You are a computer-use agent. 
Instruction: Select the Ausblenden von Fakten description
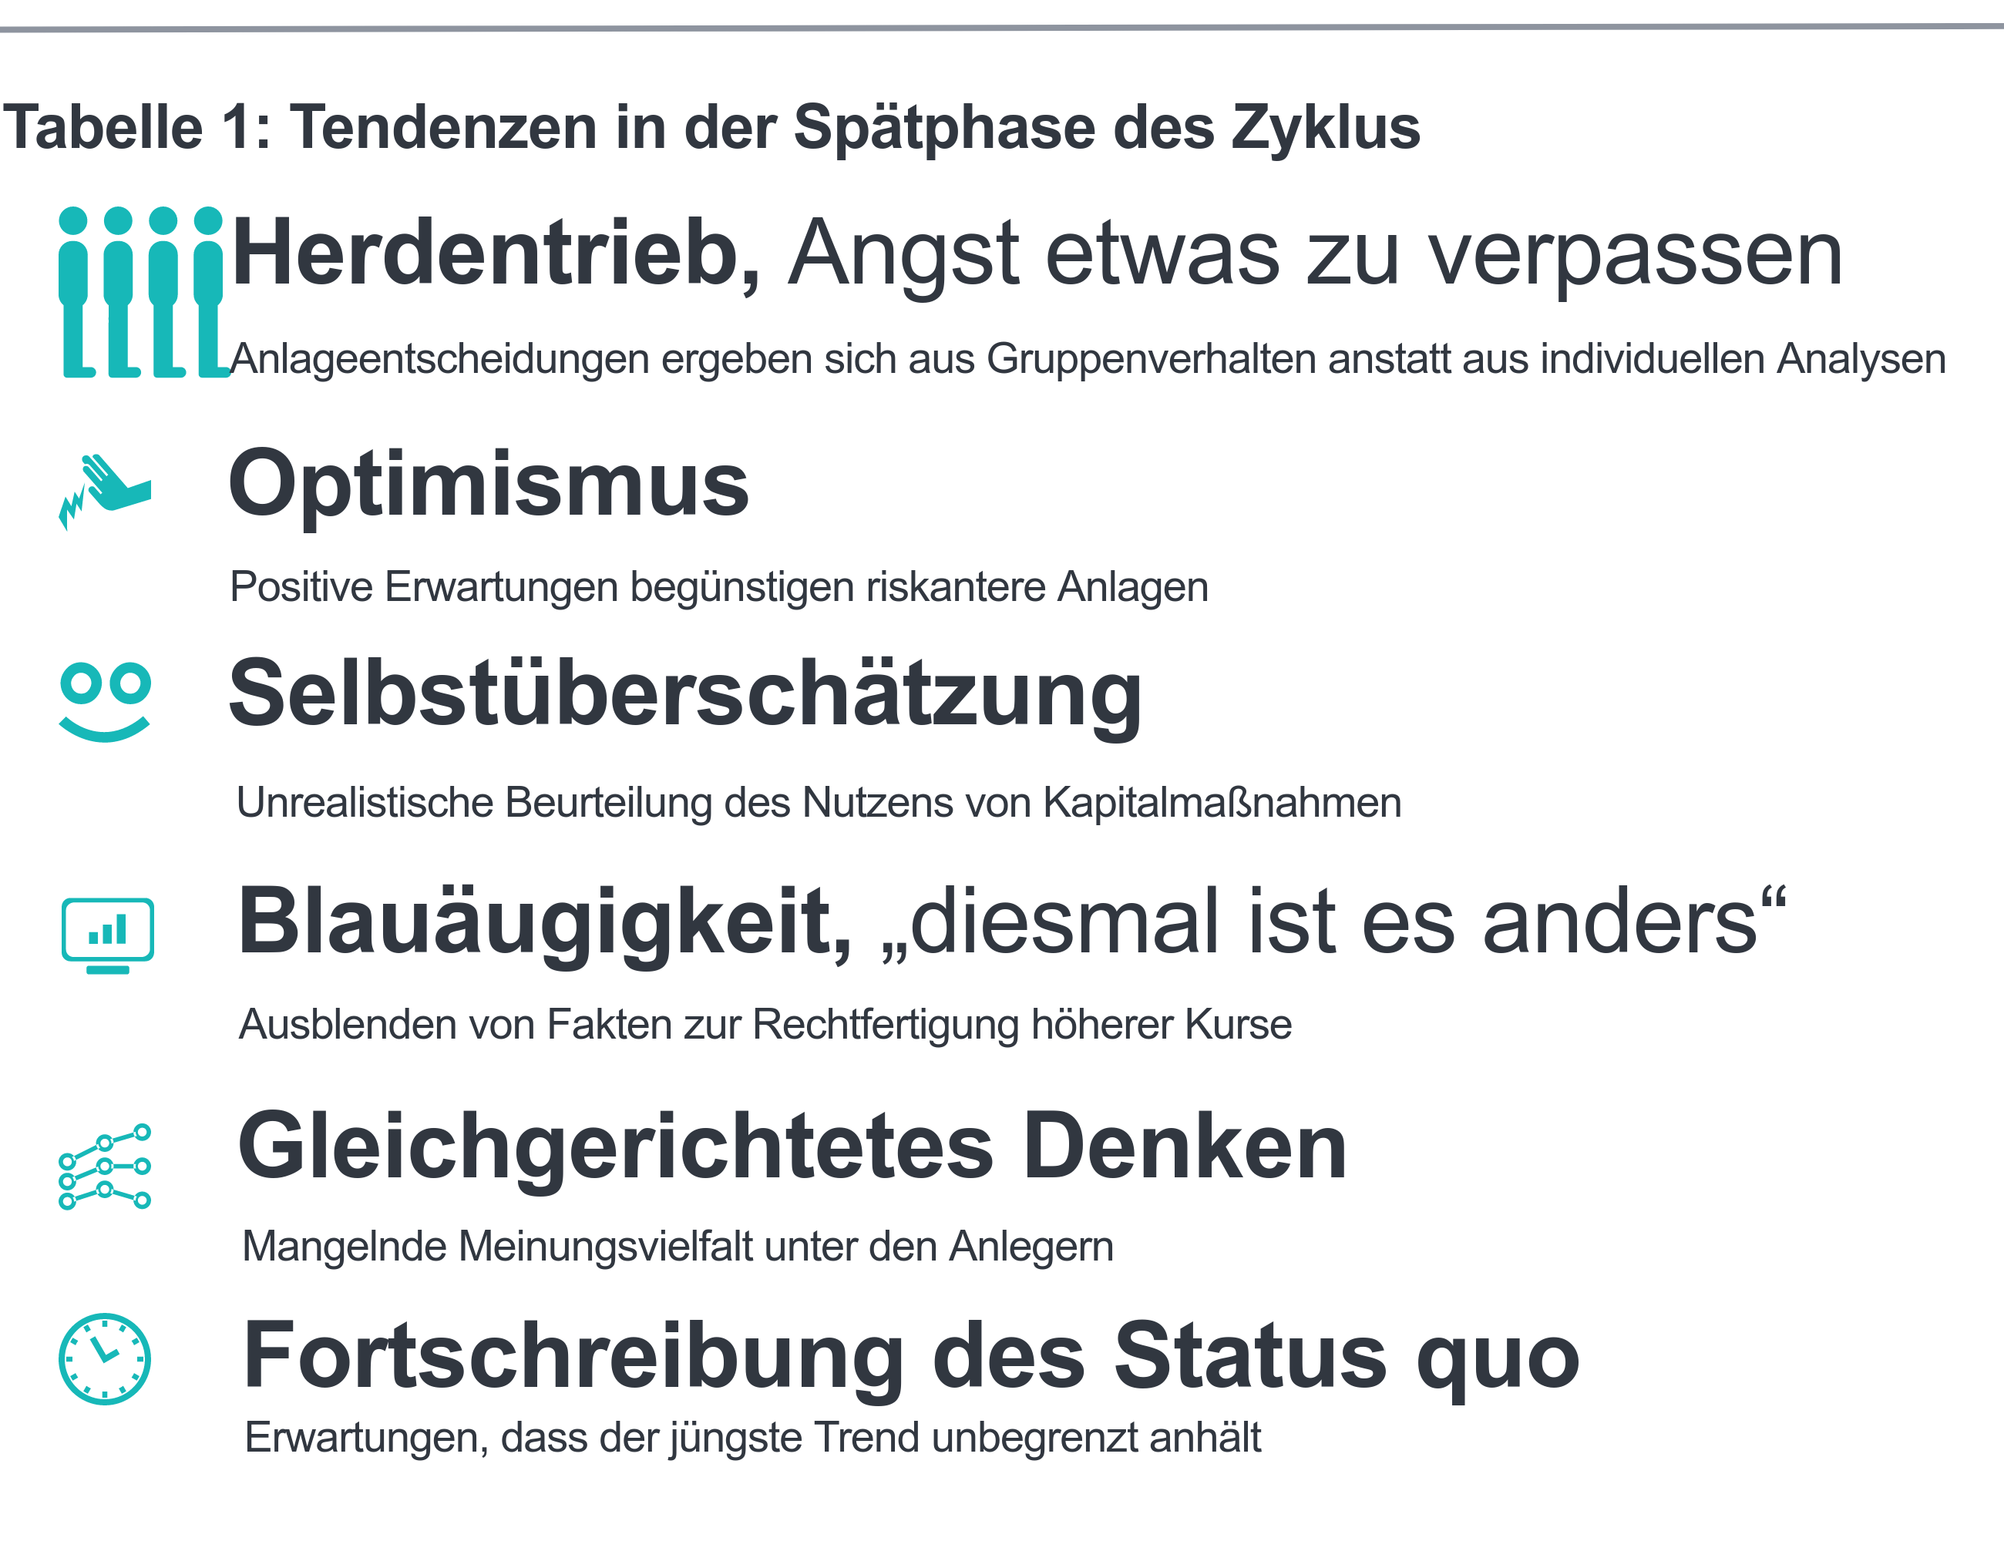point(765,1025)
